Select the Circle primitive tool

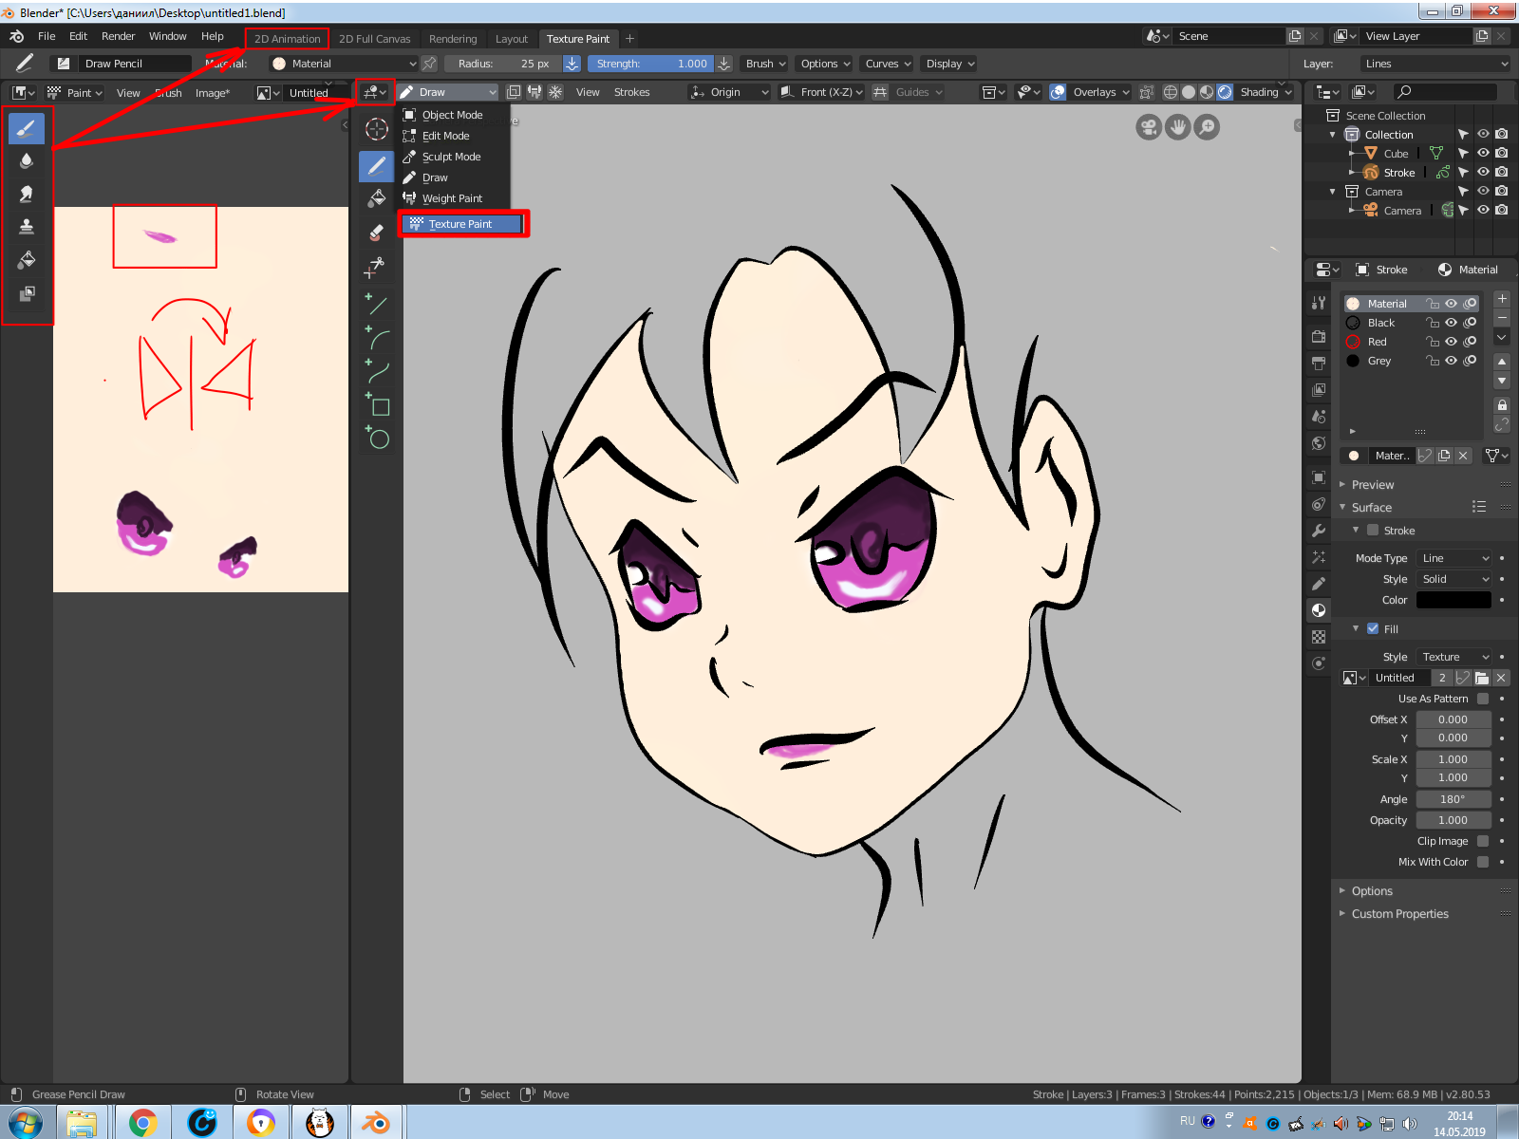point(377,439)
